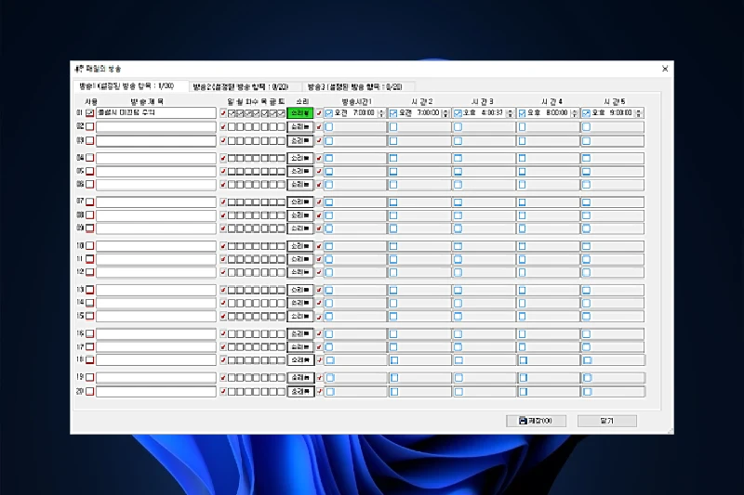Image resolution: width=744 pixels, height=495 pixels.
Task: Click the broadcast time 1 spinner in row 01
Action: pos(382,112)
